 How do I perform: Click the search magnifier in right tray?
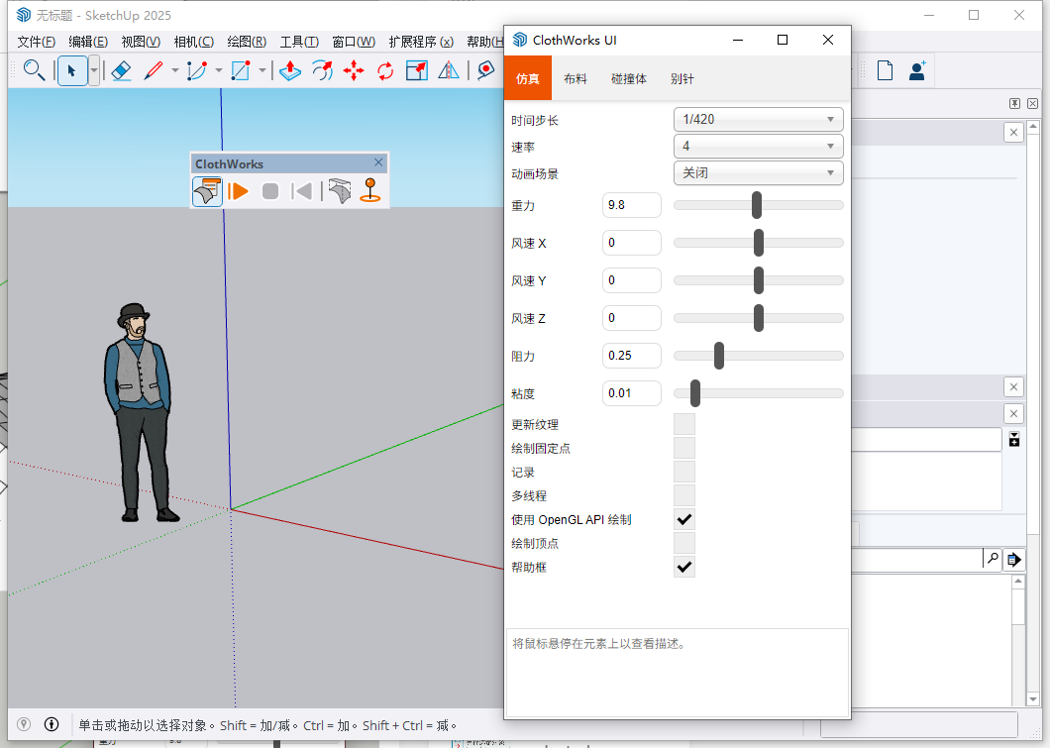pos(993,559)
